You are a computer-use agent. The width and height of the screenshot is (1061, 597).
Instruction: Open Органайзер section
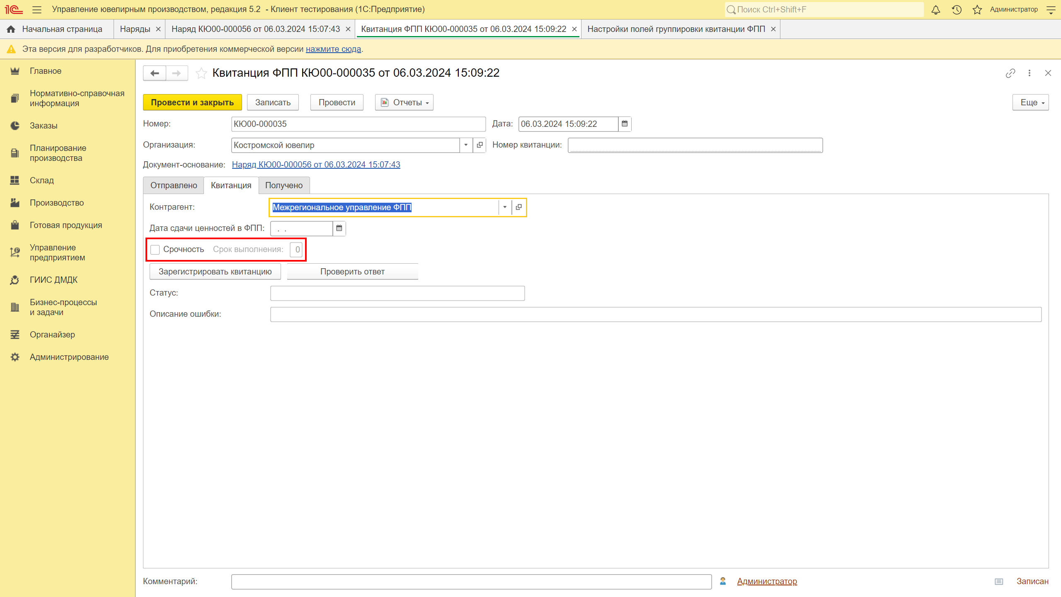click(x=52, y=335)
